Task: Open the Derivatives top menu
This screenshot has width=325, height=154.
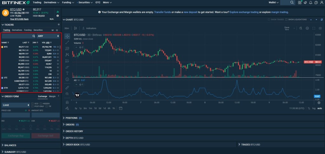Action: [52, 3]
